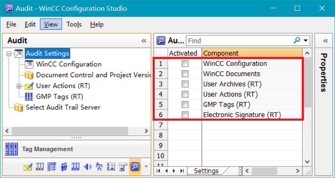Open the Tools menu
Viewport: 335px width, 178px height.
74,25
